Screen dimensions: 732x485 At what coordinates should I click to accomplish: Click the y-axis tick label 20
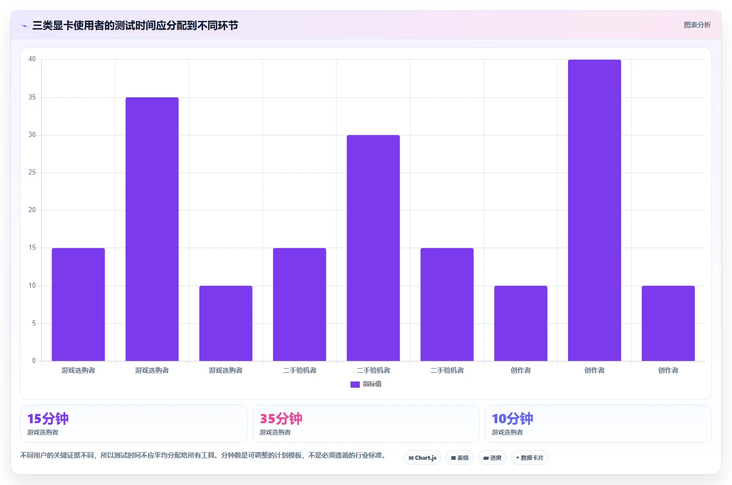coord(32,210)
